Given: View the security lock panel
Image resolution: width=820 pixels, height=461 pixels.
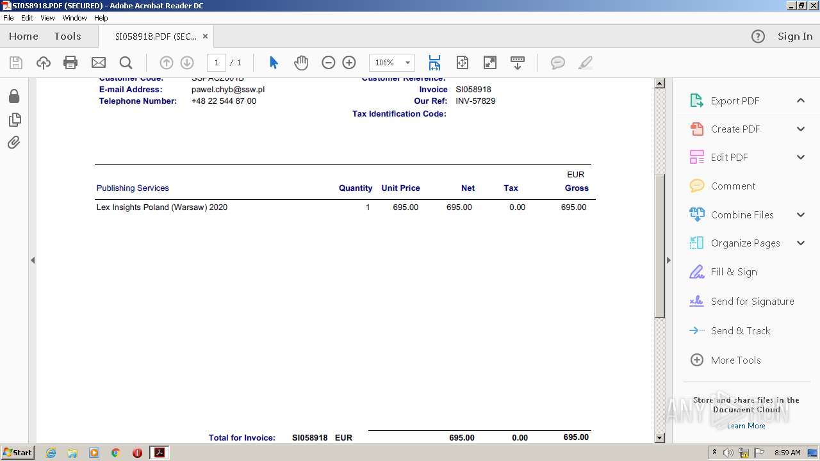Looking at the screenshot, I should (14, 96).
